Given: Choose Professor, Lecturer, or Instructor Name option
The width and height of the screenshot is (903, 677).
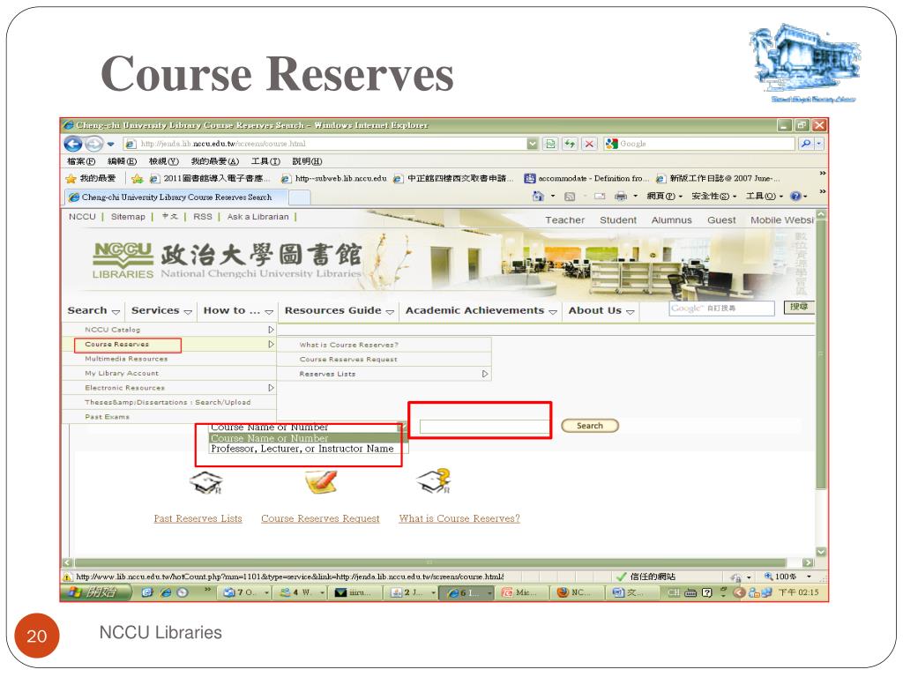Looking at the screenshot, I should 302,449.
